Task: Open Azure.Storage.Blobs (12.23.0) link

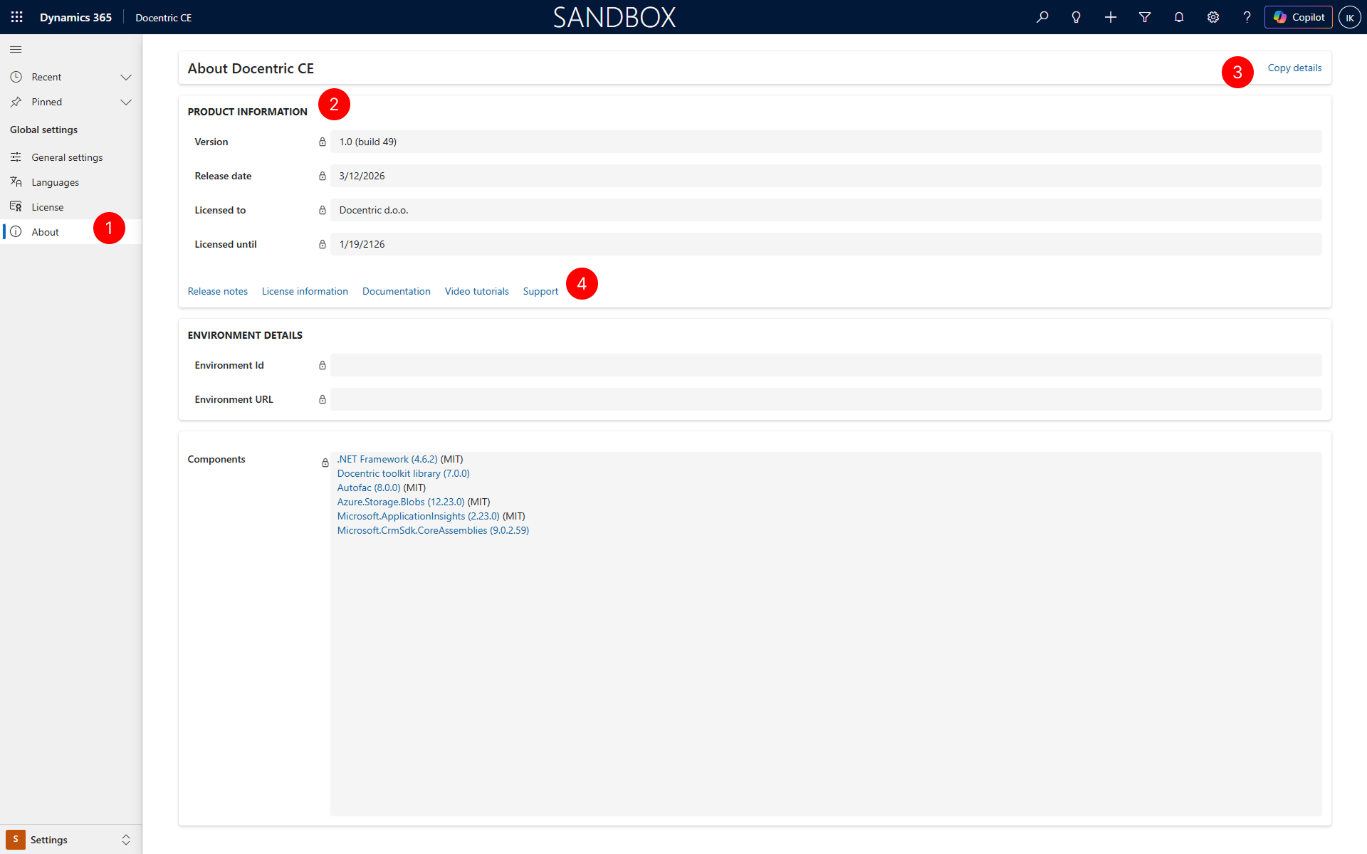Action: tap(400, 502)
